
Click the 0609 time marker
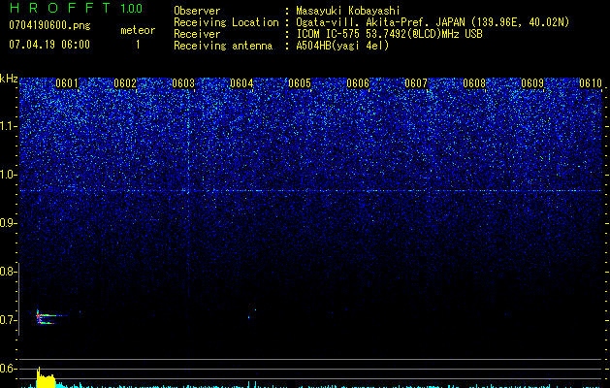(532, 83)
